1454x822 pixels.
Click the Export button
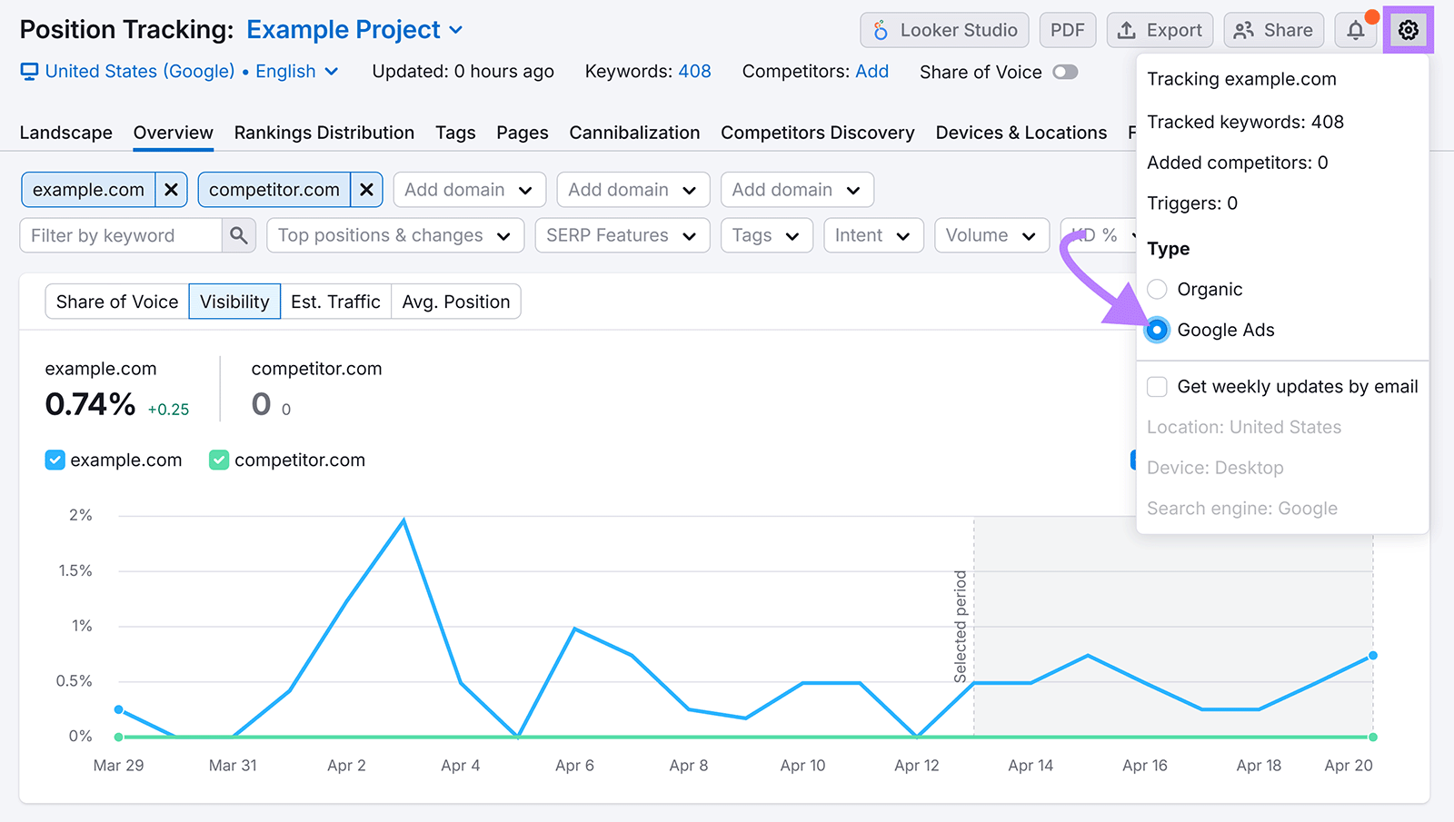[x=1160, y=30]
